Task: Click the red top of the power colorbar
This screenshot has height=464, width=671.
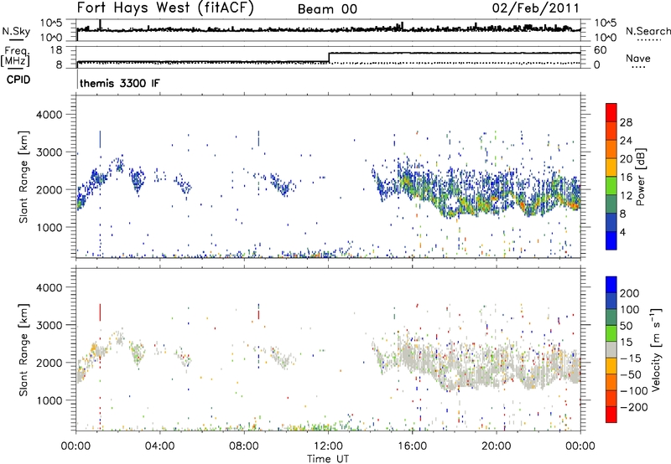Action: tap(611, 112)
